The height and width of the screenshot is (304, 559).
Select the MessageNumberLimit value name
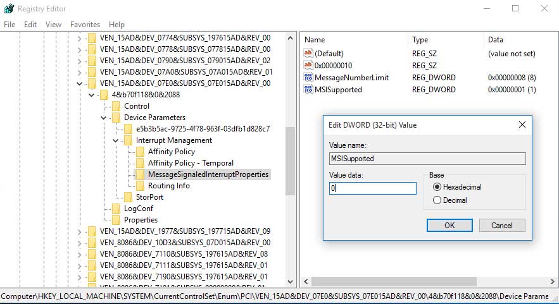pyautogui.click(x=351, y=78)
